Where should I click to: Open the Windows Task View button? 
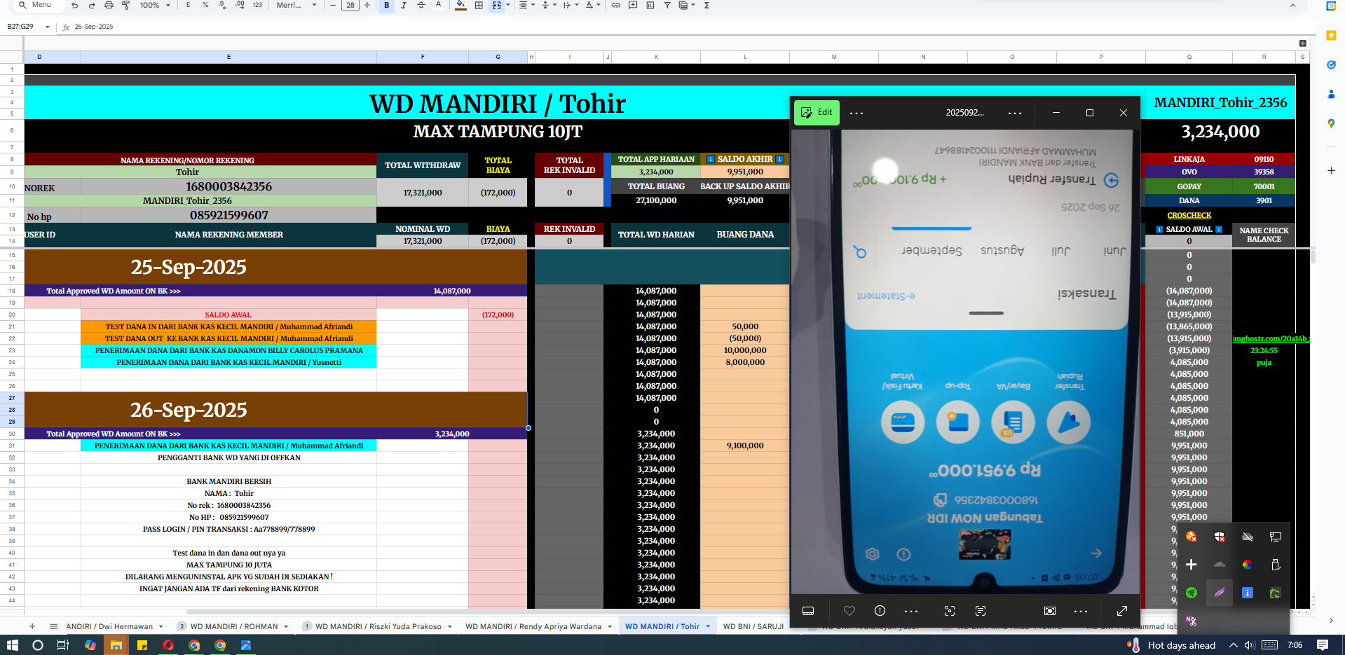click(63, 645)
